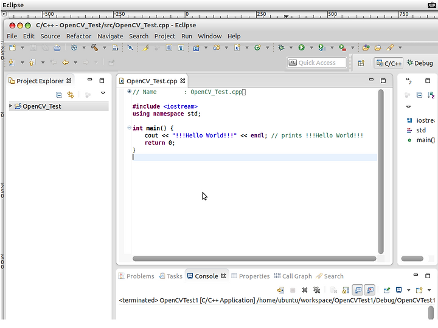
Task: Click Remove Launch X icon in Console
Action: click(x=305, y=290)
